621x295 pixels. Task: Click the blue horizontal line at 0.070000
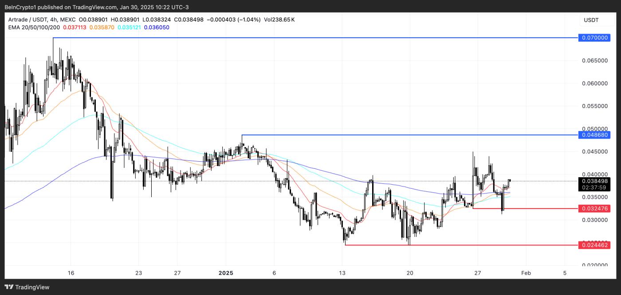click(315, 38)
